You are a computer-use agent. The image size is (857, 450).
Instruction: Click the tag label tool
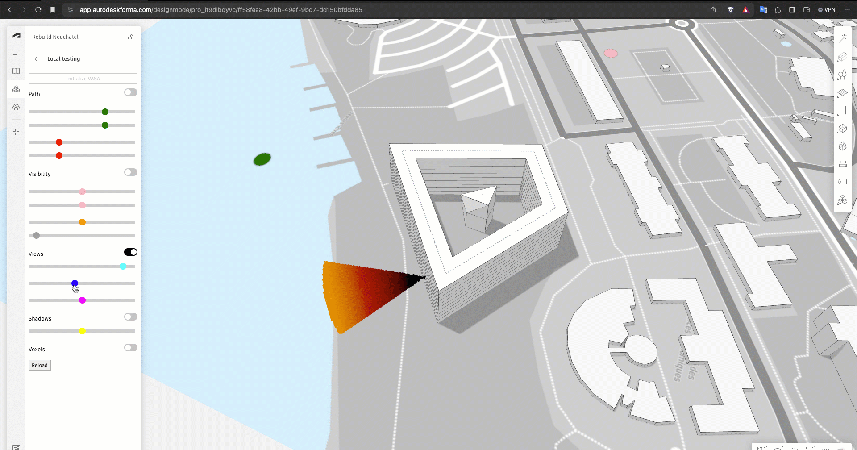pos(842,182)
